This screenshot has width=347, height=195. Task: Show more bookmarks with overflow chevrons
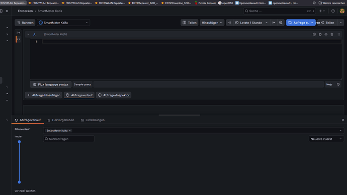314,3
